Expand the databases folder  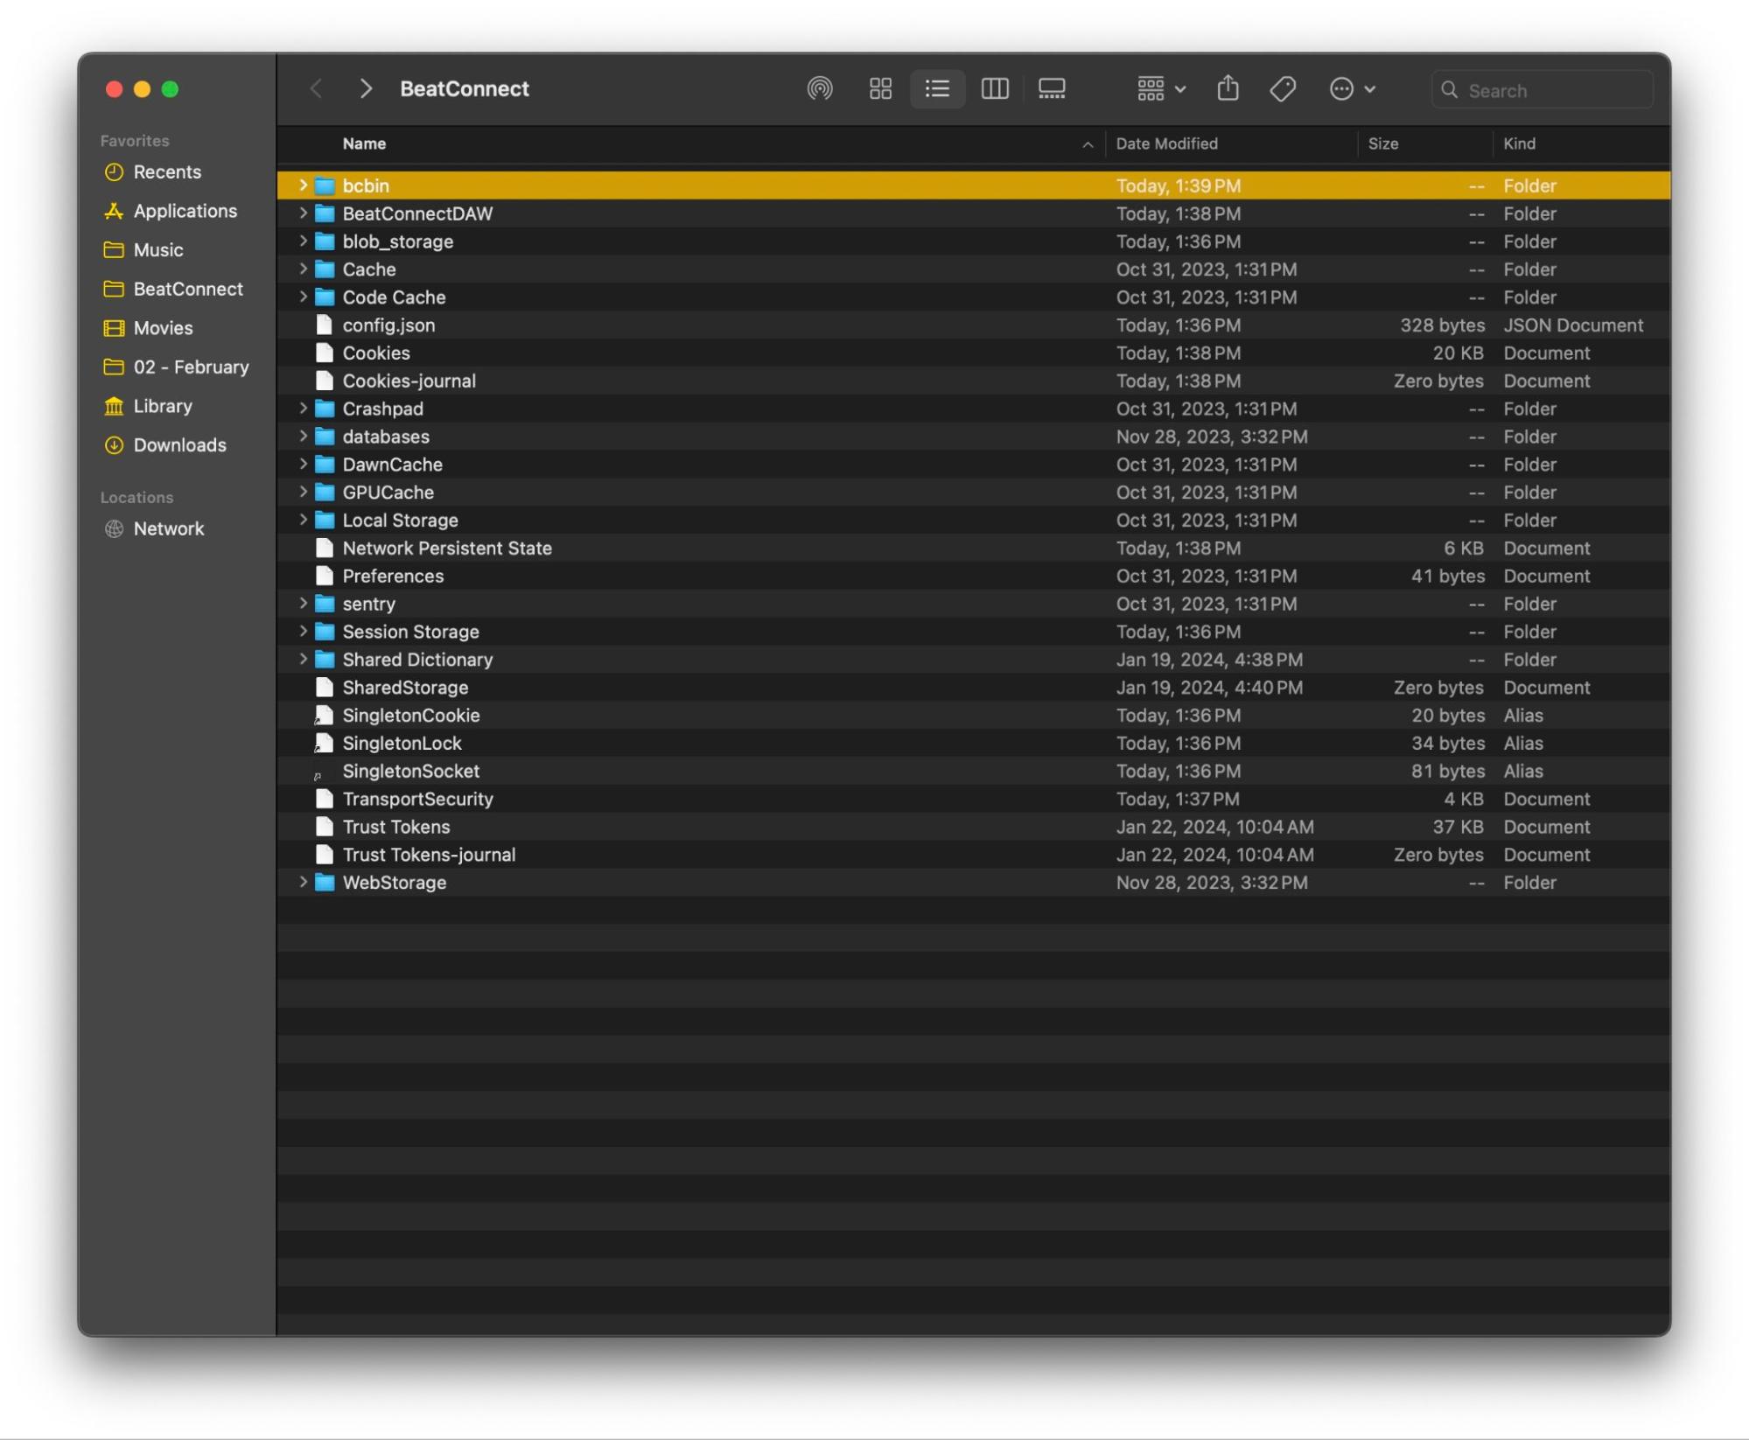click(303, 437)
